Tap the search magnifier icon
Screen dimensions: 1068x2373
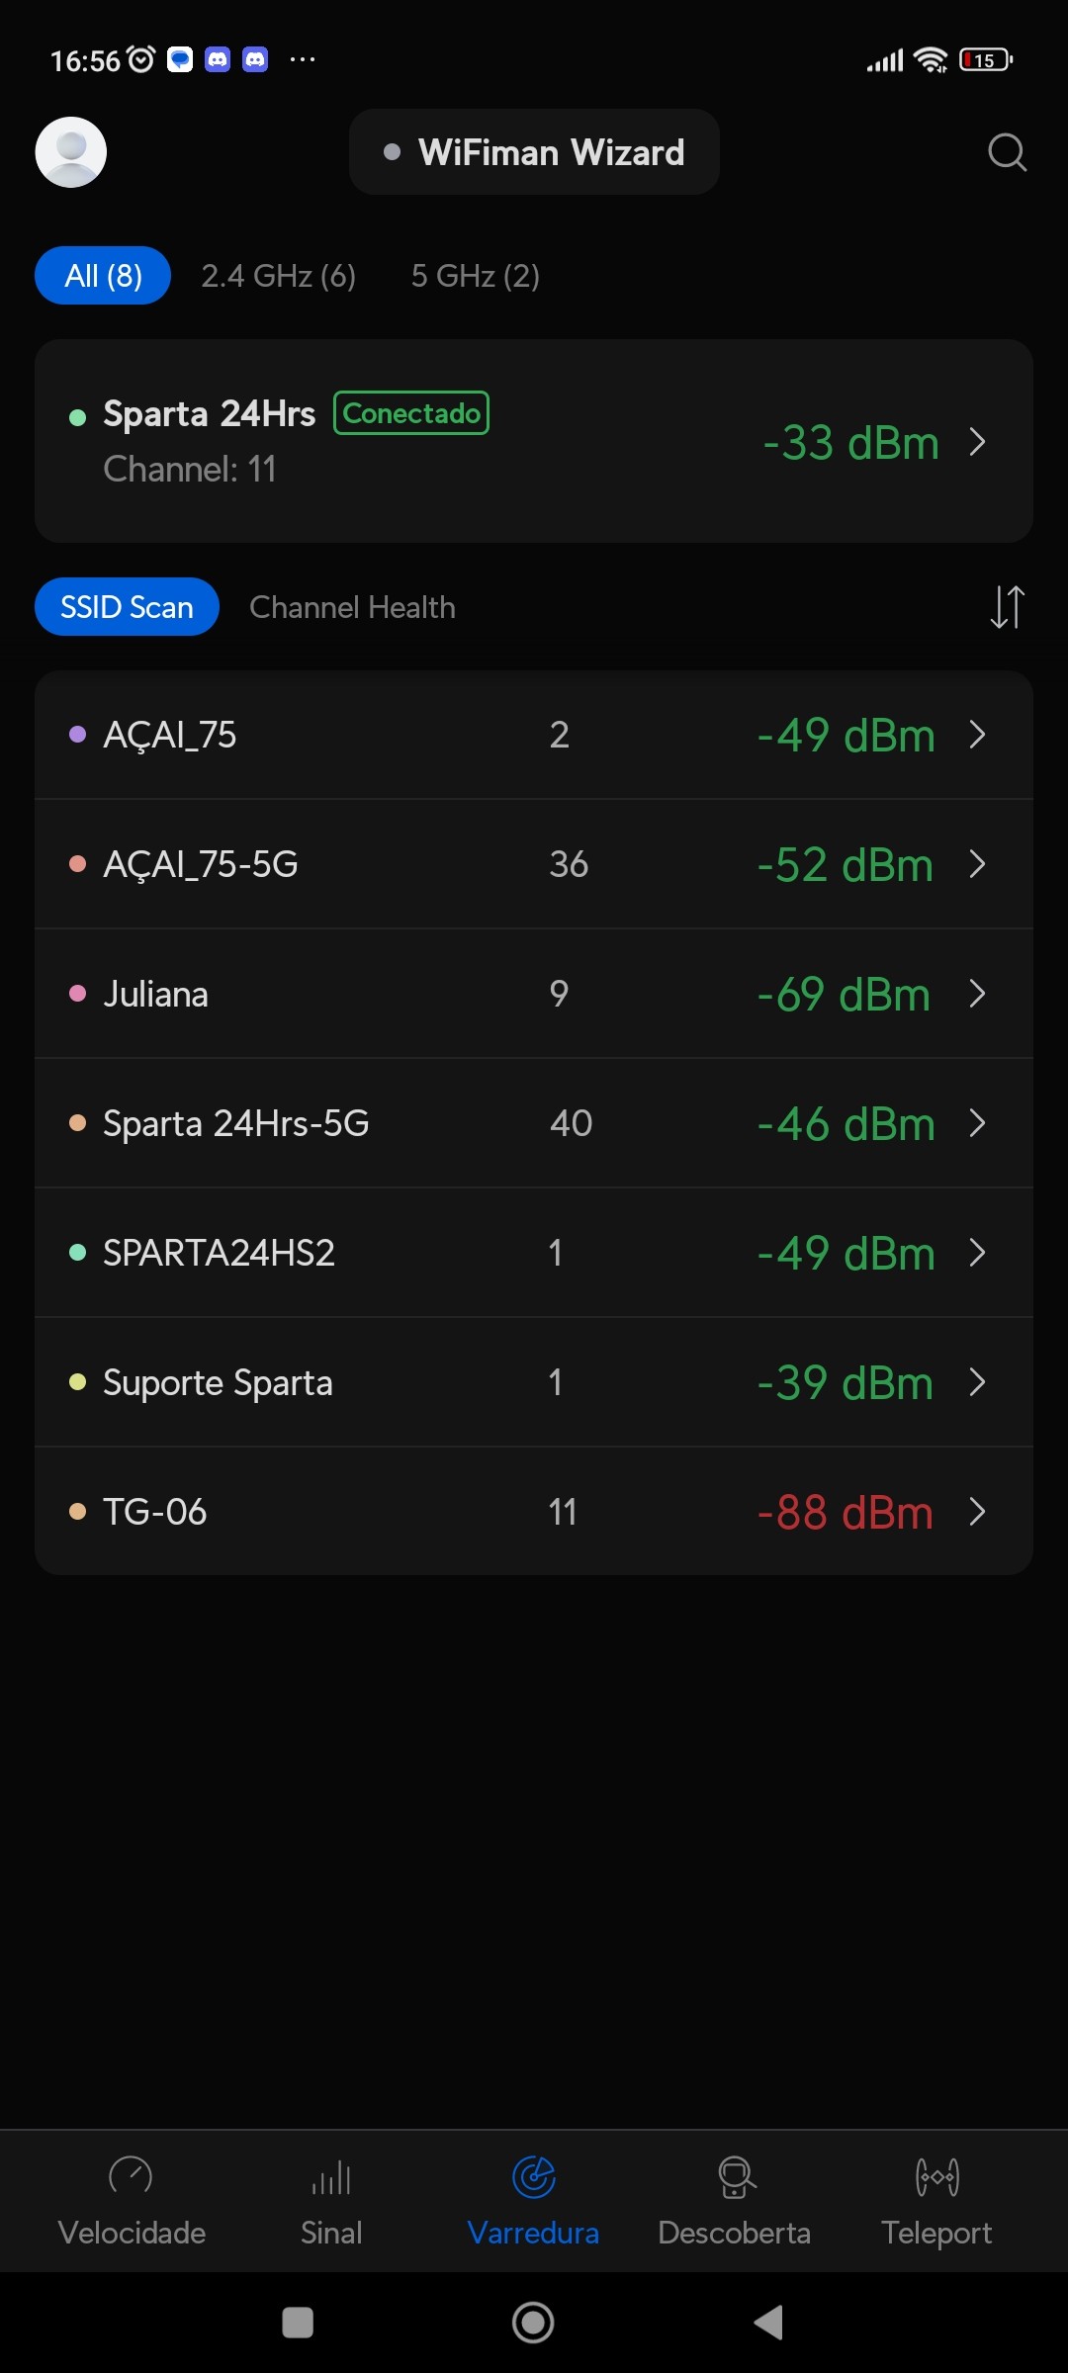1007,152
